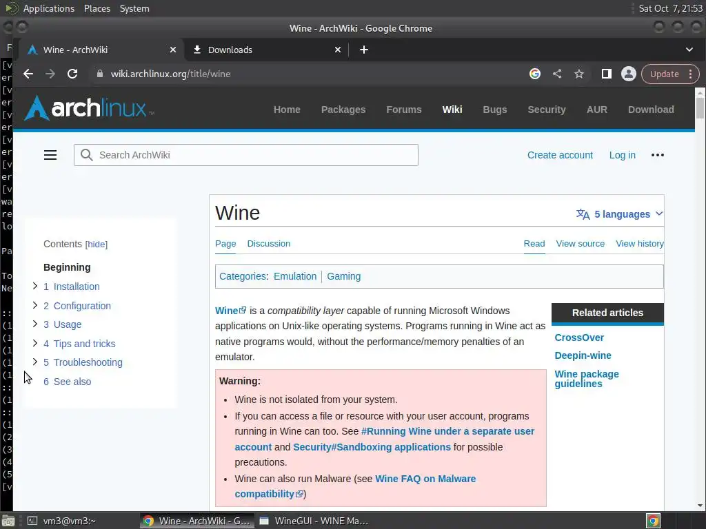Open the 5 languages dropdown
The width and height of the screenshot is (706, 529).
tap(620, 214)
